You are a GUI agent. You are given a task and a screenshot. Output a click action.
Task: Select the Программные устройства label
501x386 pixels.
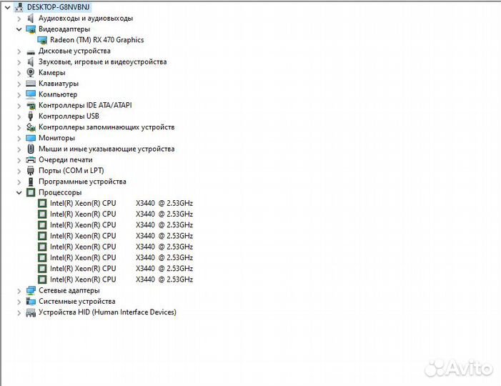point(82,182)
